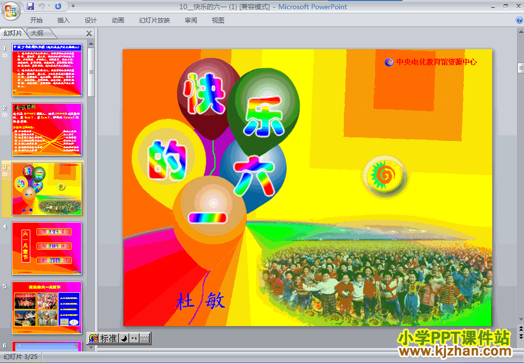
Task: Open the IME soft keyboard icon
Action: pyautogui.click(x=145, y=338)
